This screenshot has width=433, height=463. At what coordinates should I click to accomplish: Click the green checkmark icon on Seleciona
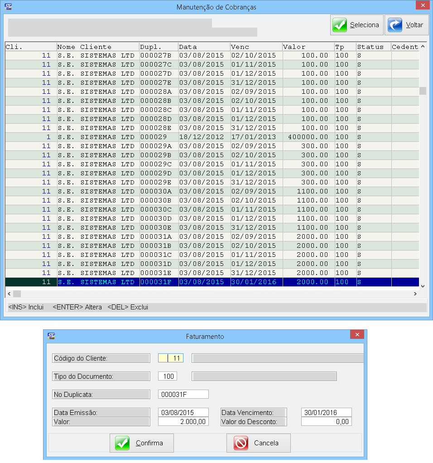pos(340,25)
